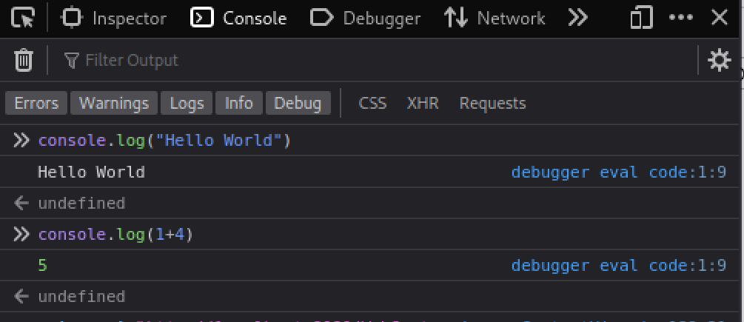The height and width of the screenshot is (322, 744).
Task: Toggle the Debug filter
Action: [x=298, y=103]
